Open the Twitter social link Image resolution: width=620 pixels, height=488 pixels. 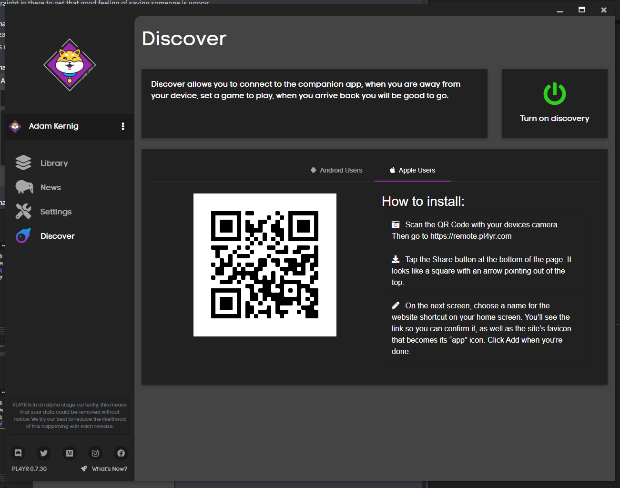click(x=44, y=453)
